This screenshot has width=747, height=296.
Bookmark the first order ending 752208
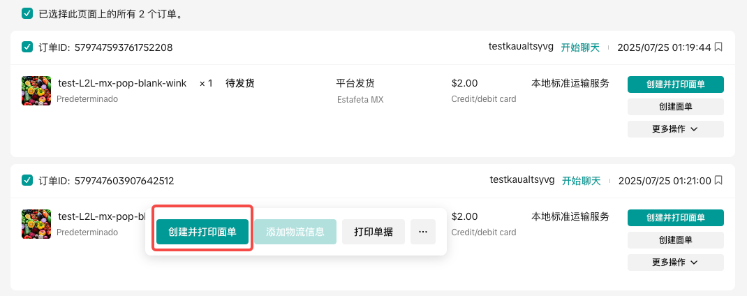click(x=718, y=47)
